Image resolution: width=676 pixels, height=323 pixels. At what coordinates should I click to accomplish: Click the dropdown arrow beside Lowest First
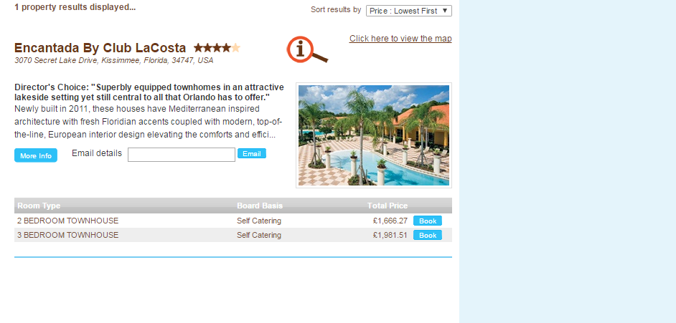pyautogui.click(x=446, y=11)
